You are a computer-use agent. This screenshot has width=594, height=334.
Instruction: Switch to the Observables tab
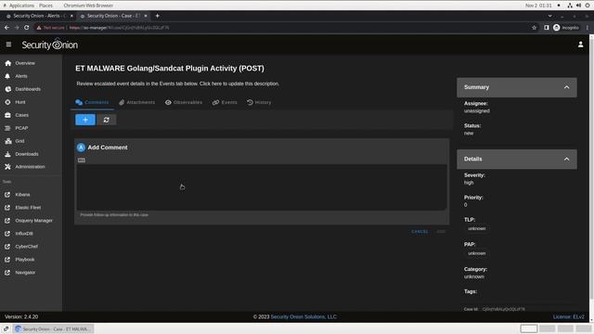[x=184, y=102]
